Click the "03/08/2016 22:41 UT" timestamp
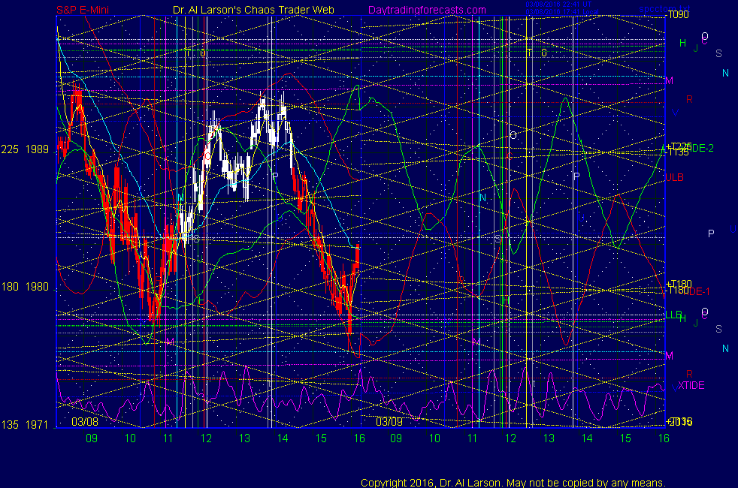Image resolution: width=738 pixels, height=488 pixels. click(558, 5)
